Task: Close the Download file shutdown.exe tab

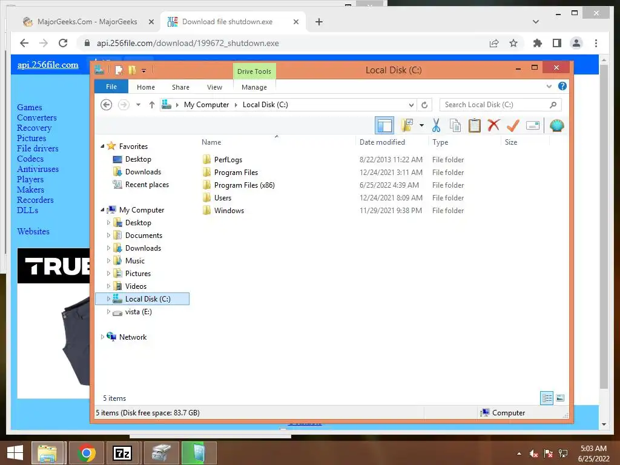Action: pyautogui.click(x=295, y=22)
